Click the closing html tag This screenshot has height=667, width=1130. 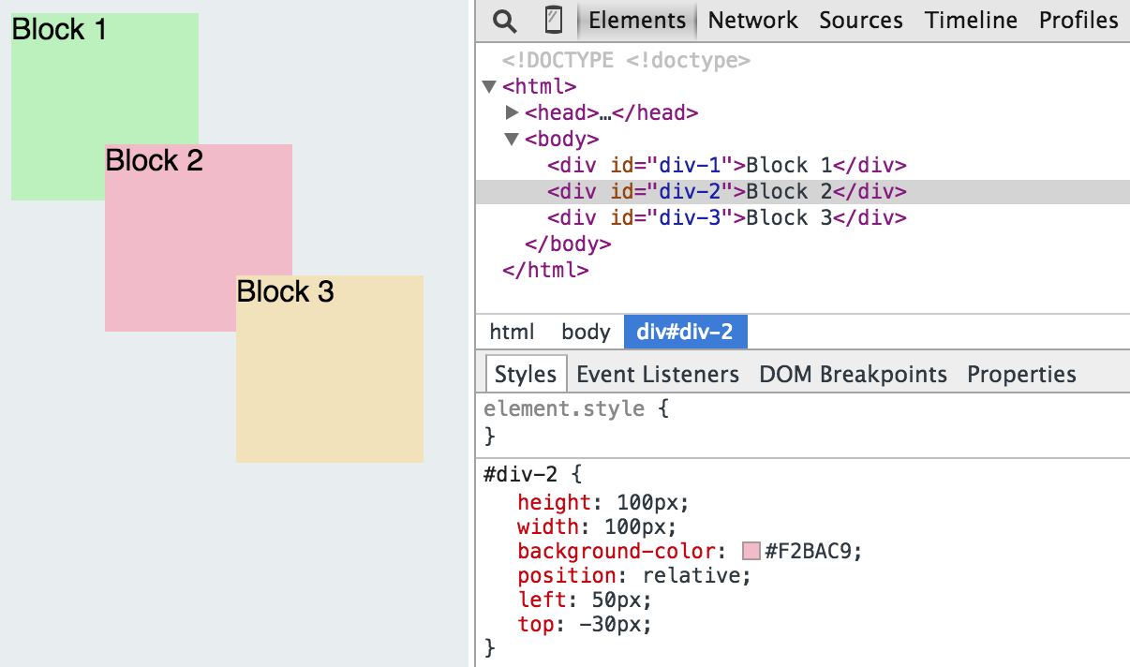[x=545, y=271]
